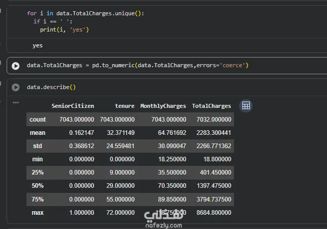Click tenure max value 72.000000
The width and height of the screenshot is (327, 229).
tap(121, 213)
